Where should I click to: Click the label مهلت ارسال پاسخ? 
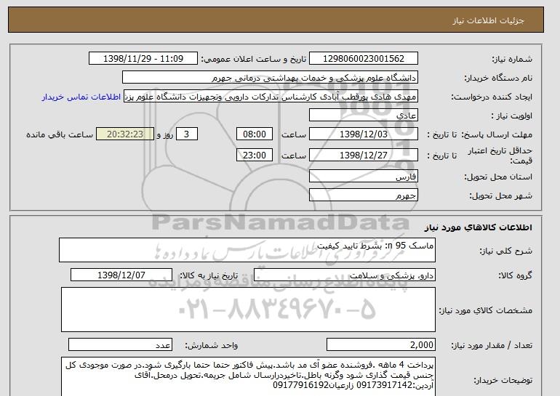(x=497, y=134)
